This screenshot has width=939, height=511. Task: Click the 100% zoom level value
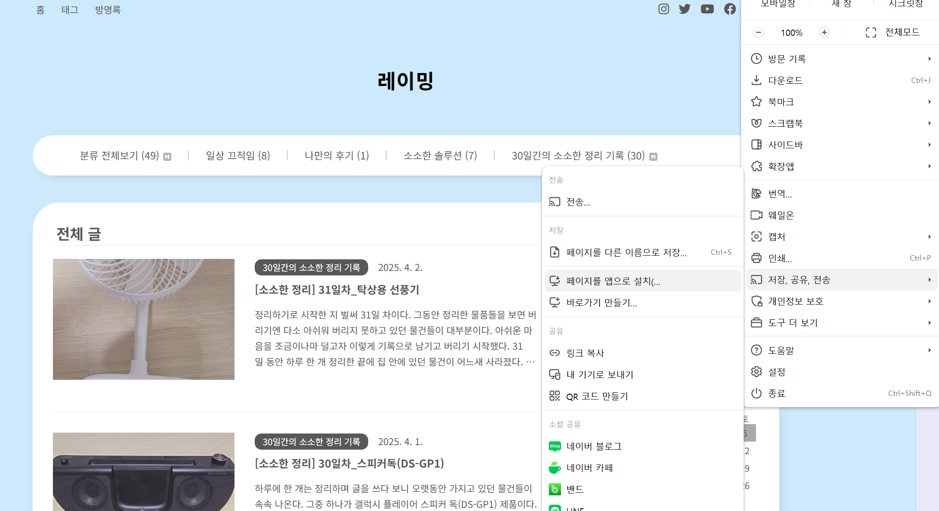click(x=791, y=32)
